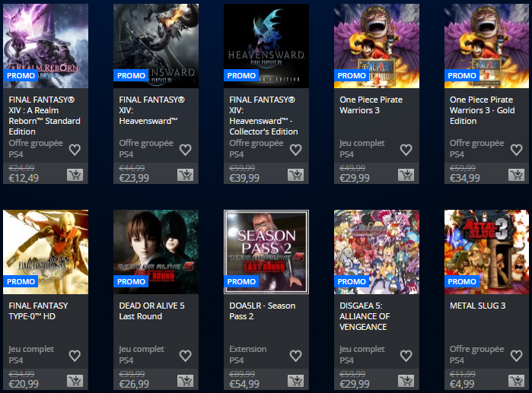This screenshot has height=393, width=532.
Task: Toggle wishlist heart for METAL SLUG 3
Action: click(516, 356)
